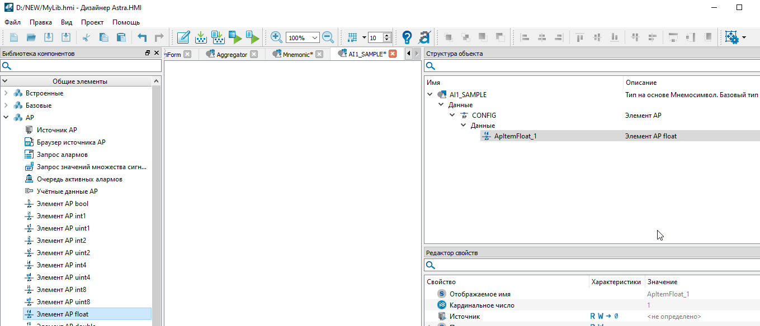This screenshot has height=326, width=760.
Task: Click the zoom out magnifier icon
Action: 328,37
